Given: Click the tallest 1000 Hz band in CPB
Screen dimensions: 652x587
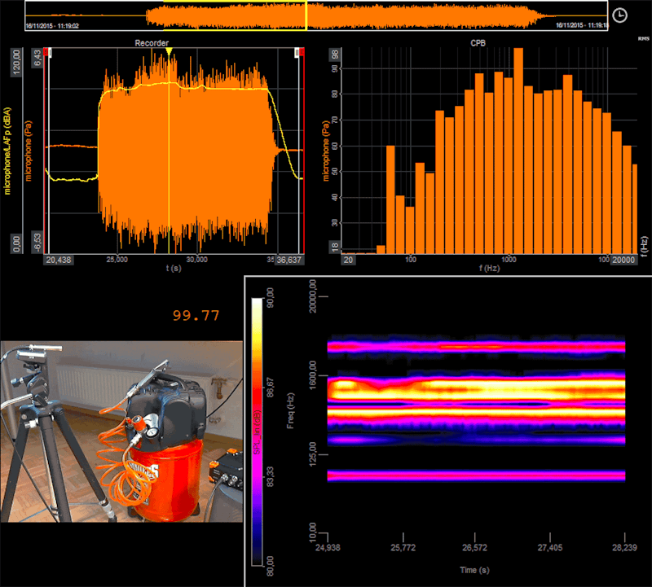Looking at the screenshot, I should coord(519,147).
